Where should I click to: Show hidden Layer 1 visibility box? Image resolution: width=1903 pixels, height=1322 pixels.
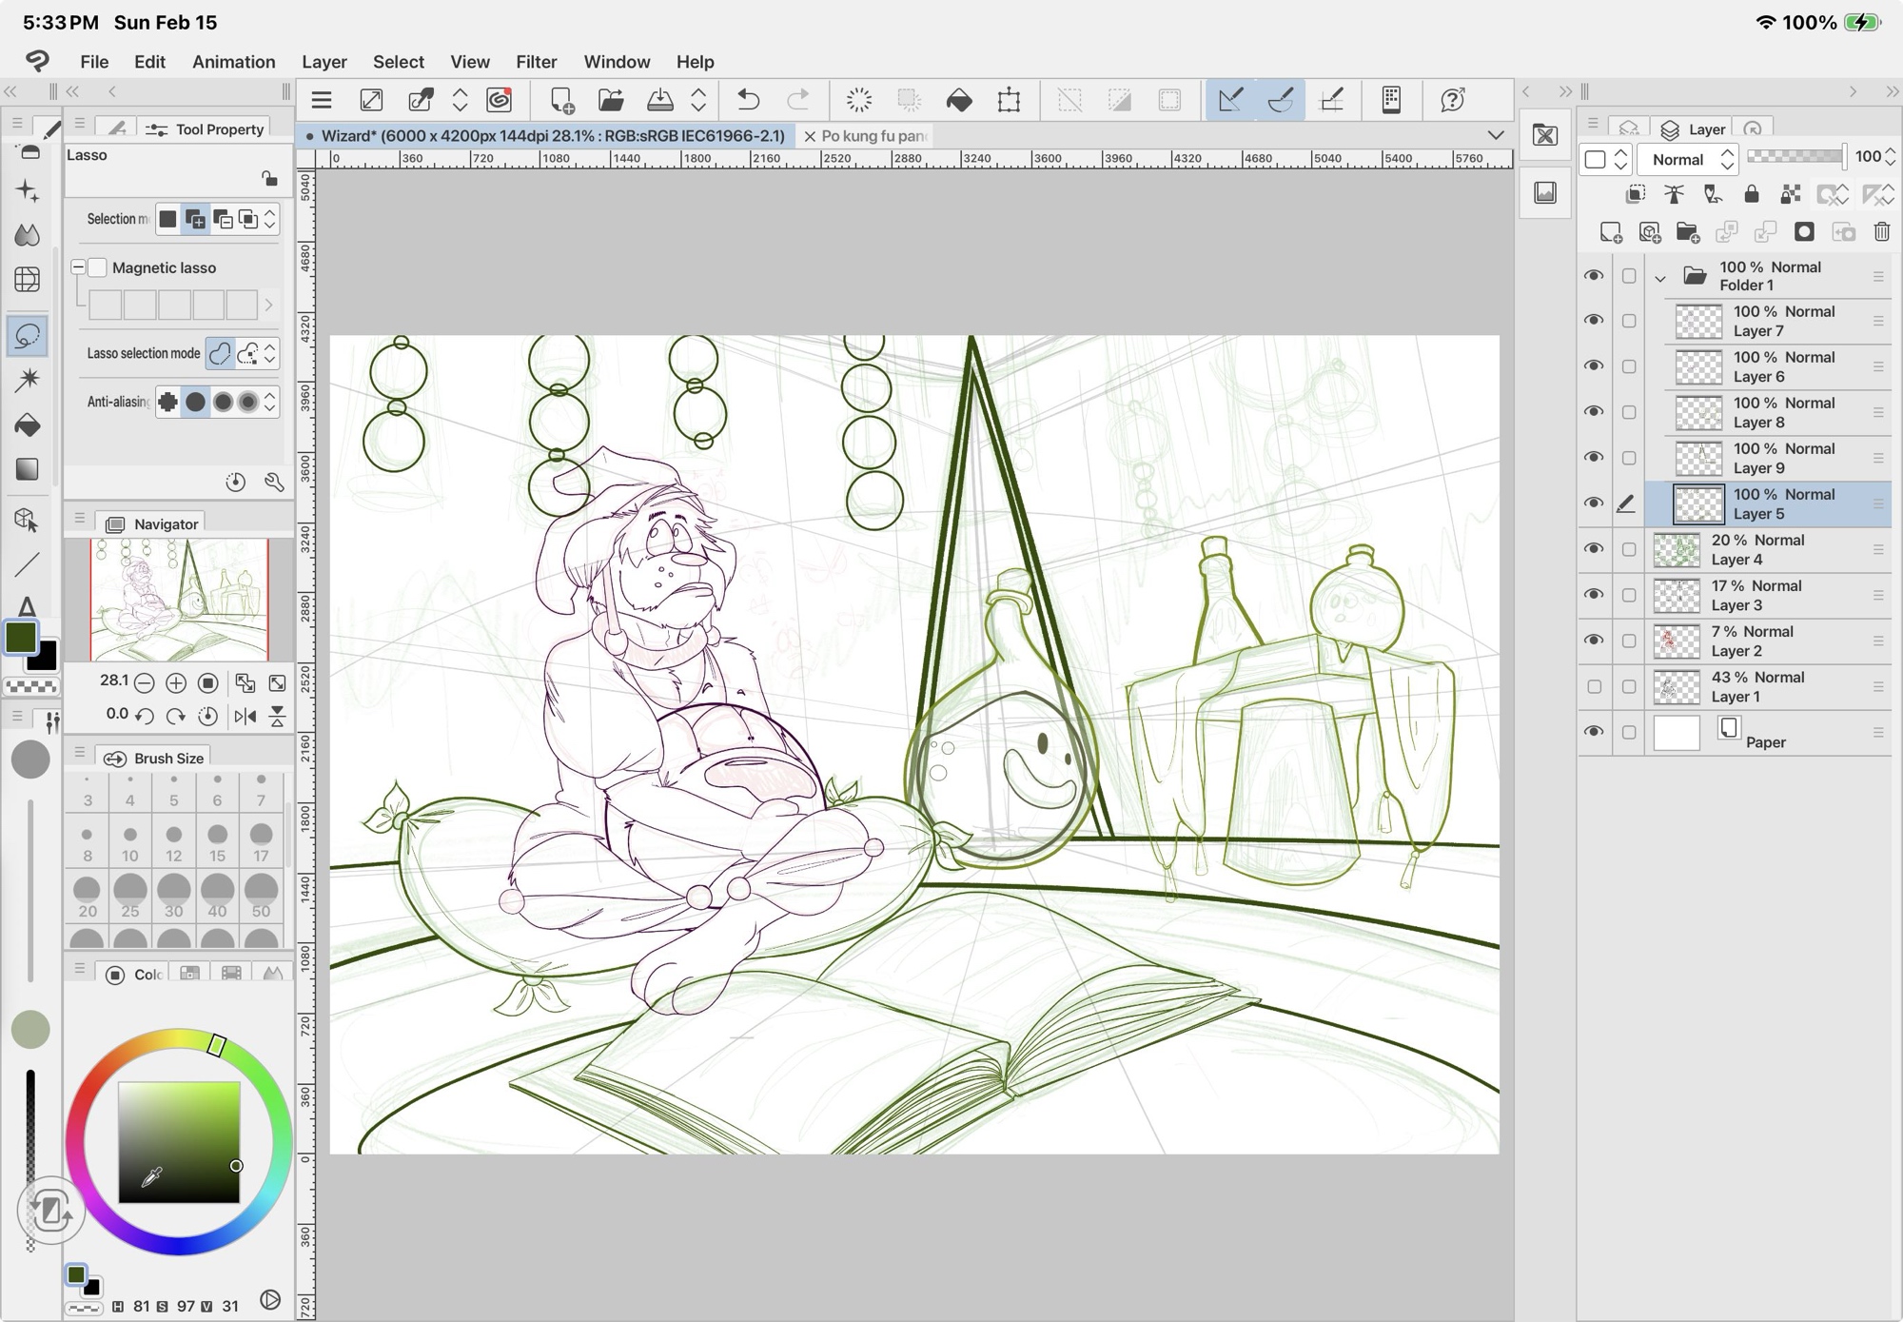[x=1594, y=686]
